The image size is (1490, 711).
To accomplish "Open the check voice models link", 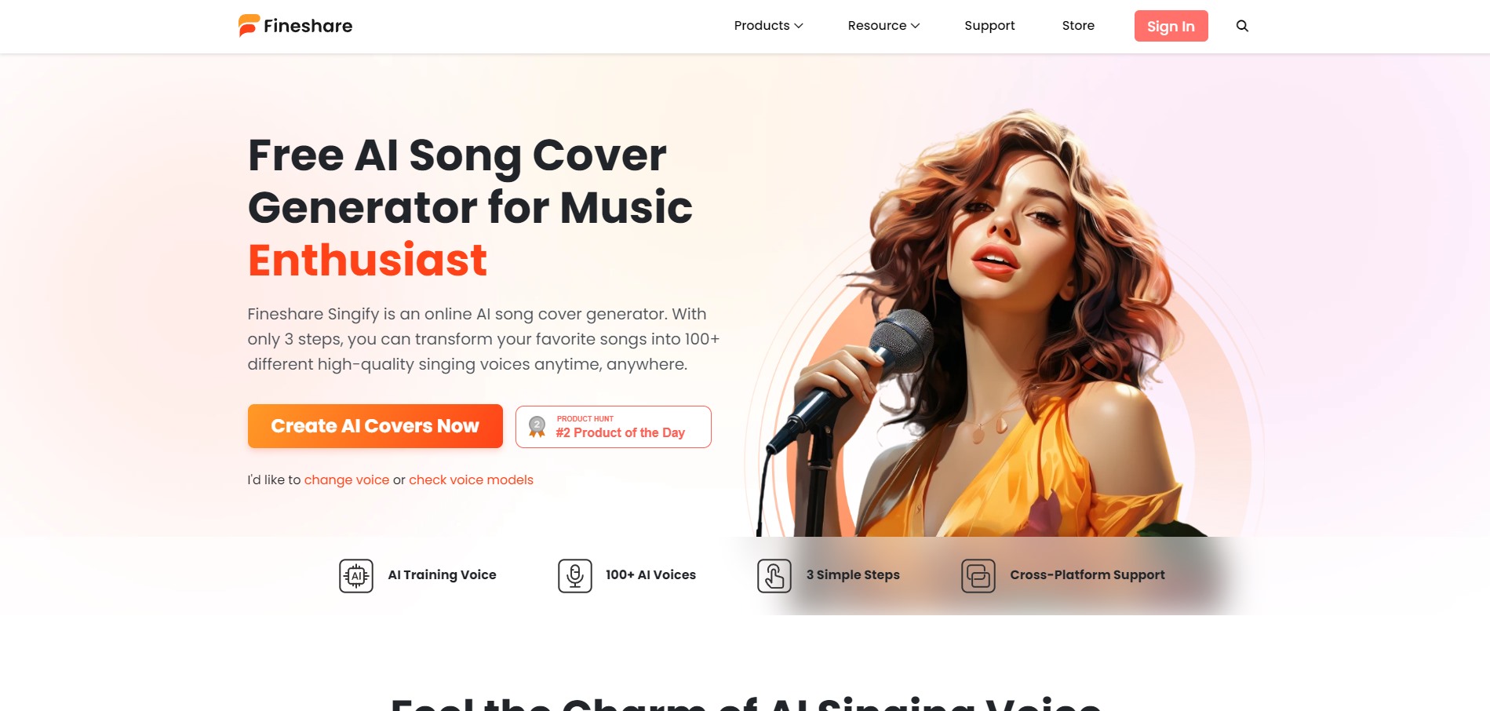I will pyautogui.click(x=471, y=480).
